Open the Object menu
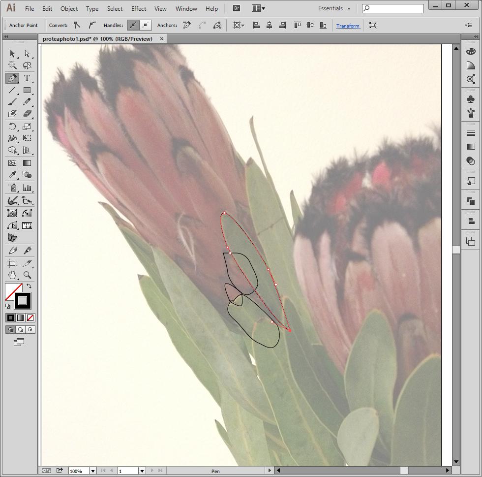 pos(69,9)
